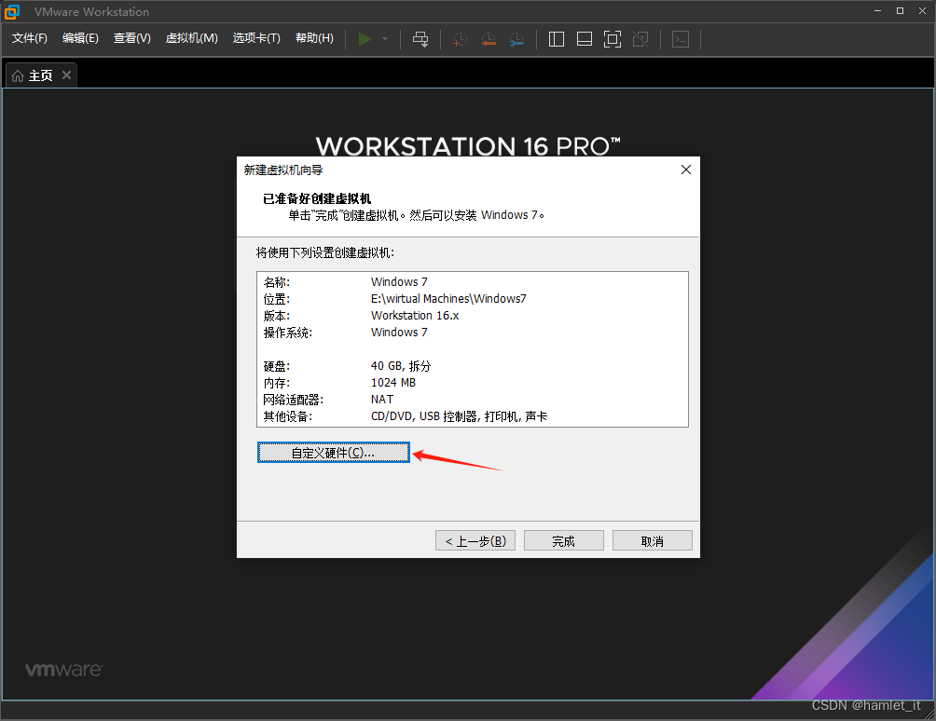Click the memory value 1024 MB
Image resolution: width=936 pixels, height=721 pixels.
click(393, 383)
